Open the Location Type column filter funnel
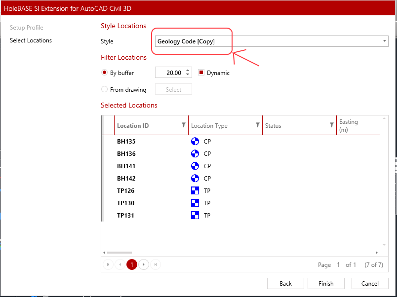Screen dimensions: 397x297 pyautogui.click(x=257, y=125)
